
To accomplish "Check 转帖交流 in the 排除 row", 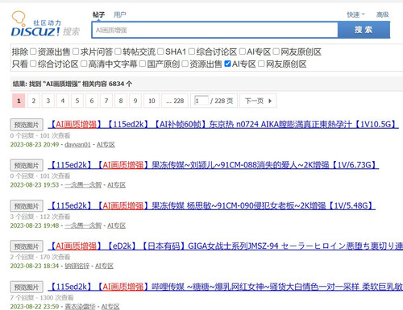I will [x=118, y=52].
